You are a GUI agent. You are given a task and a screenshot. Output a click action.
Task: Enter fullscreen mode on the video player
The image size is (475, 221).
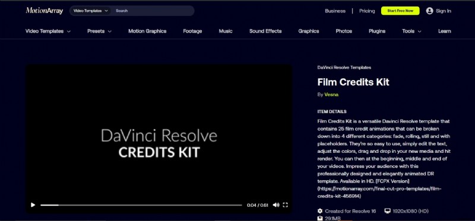285,205
